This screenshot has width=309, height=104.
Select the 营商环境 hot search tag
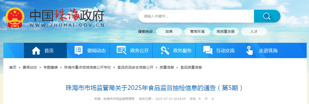197,32
